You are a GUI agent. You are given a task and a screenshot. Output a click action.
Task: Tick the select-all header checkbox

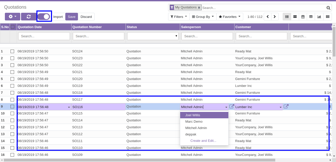[13, 27]
